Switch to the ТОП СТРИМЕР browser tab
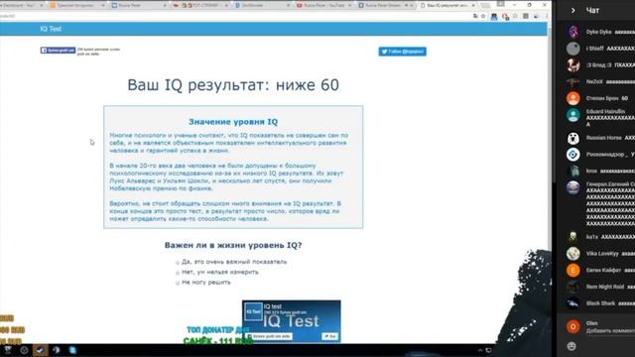Image resolution: width=635 pixels, height=357 pixels. pyautogui.click(x=200, y=5)
